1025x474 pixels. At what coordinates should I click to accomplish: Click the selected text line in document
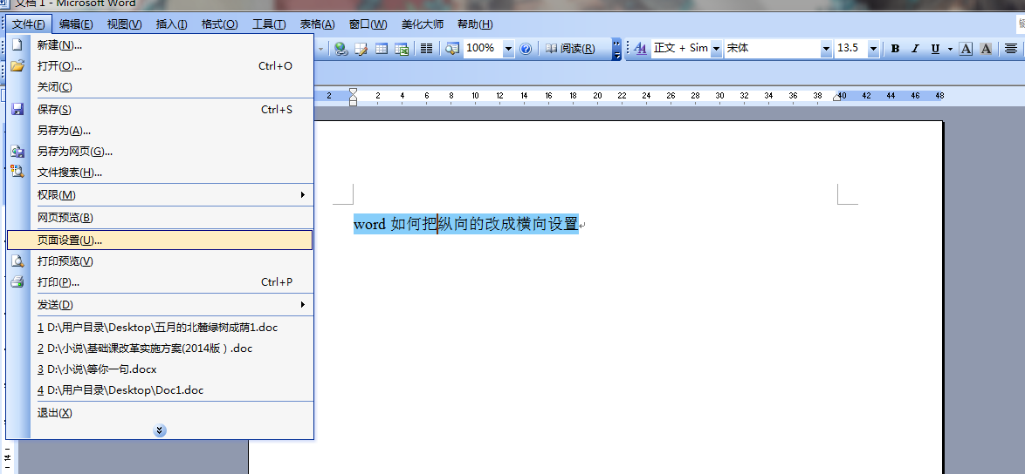click(466, 224)
